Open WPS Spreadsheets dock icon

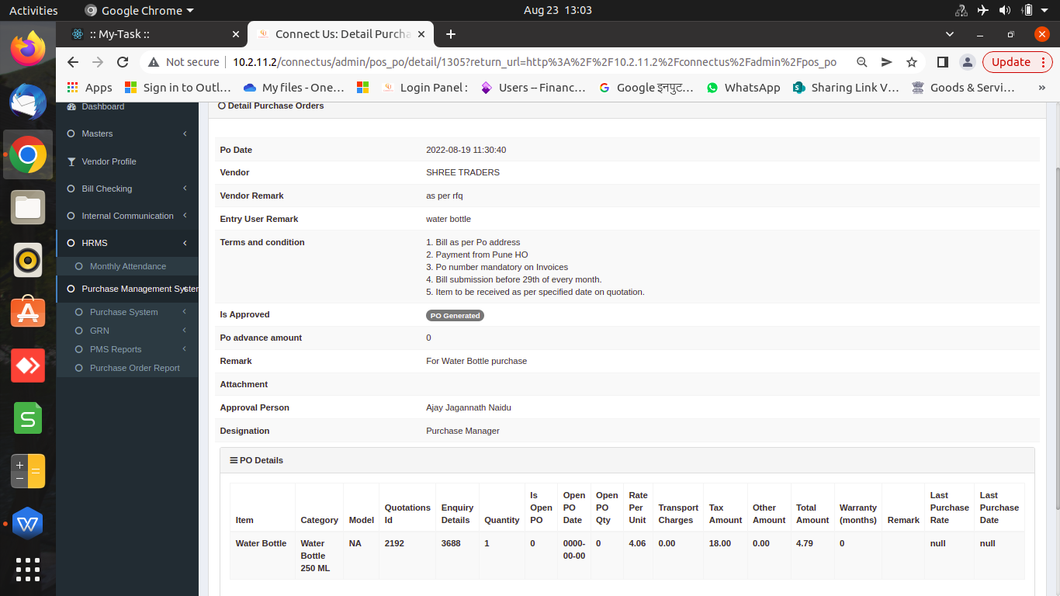(x=28, y=418)
